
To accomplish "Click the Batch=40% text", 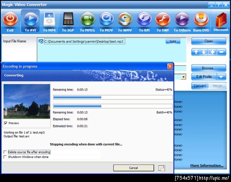I will tap(164, 112).
